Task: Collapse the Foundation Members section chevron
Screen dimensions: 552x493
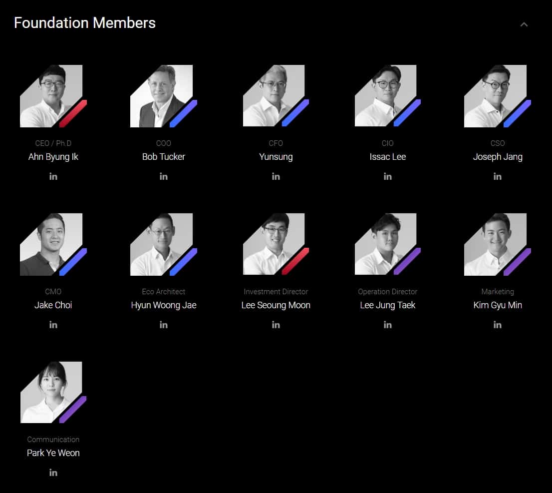Action: pos(524,24)
